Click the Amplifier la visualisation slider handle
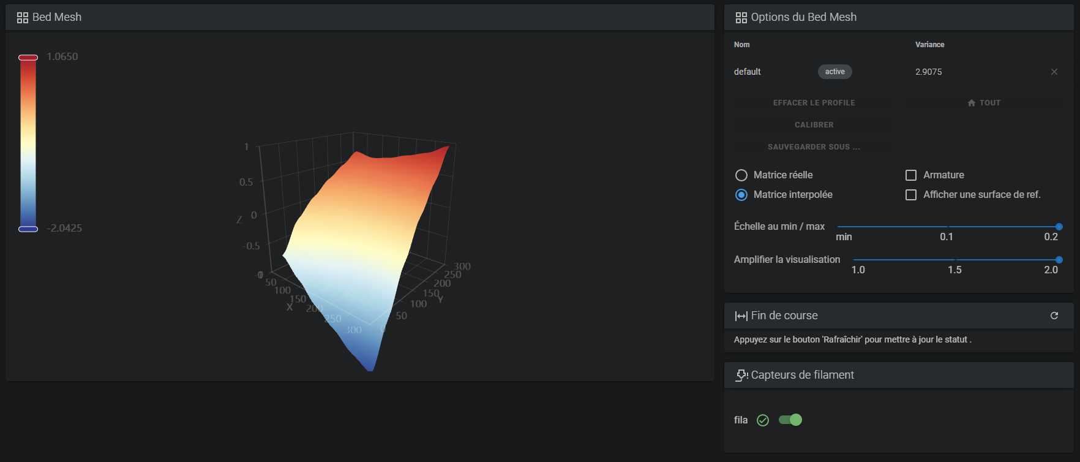Image resolution: width=1080 pixels, height=462 pixels. pos(1059,260)
